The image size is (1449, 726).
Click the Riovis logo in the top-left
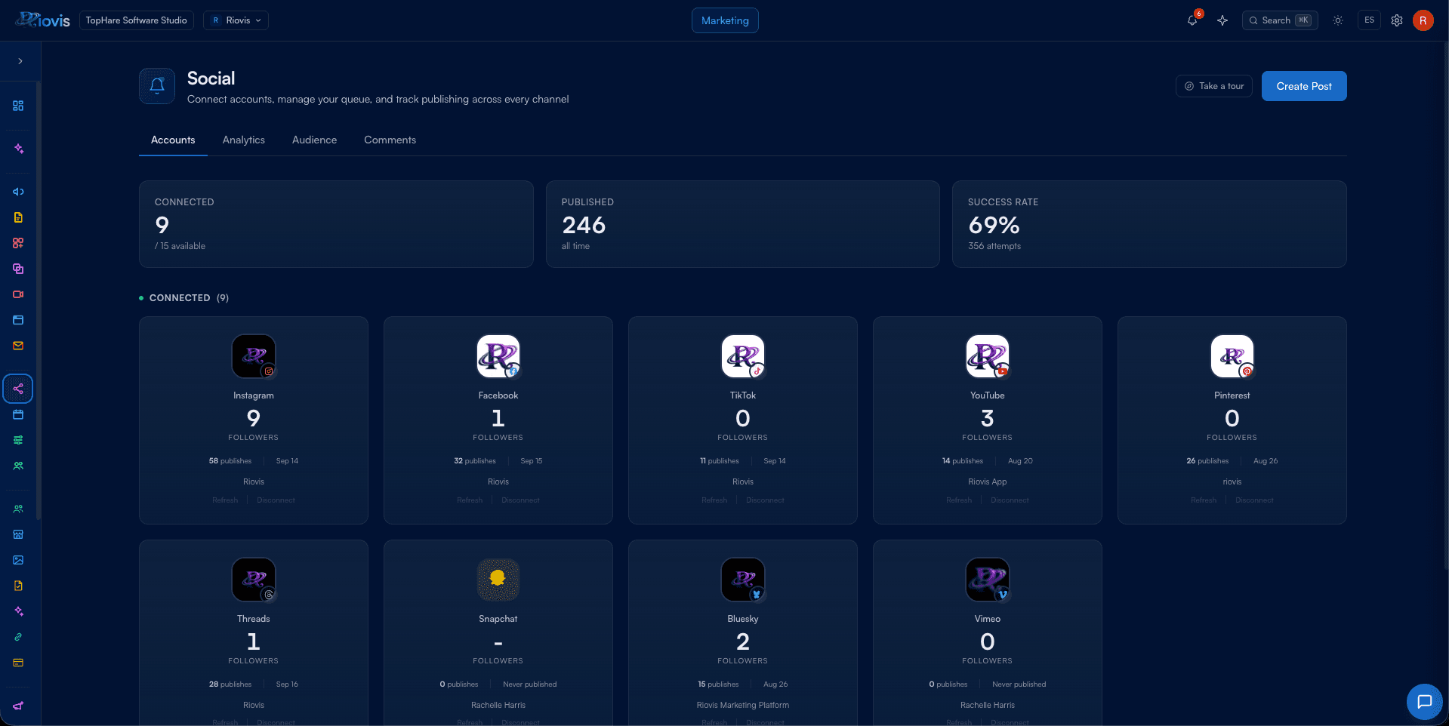pos(43,20)
